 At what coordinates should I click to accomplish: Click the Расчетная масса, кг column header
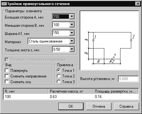point(71,91)
